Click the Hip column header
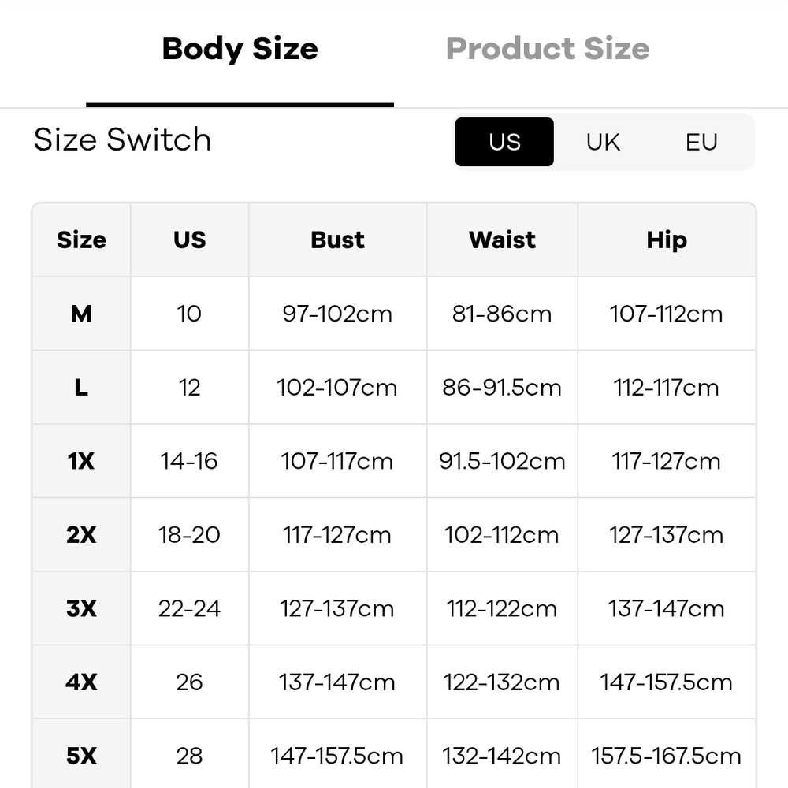 (667, 240)
